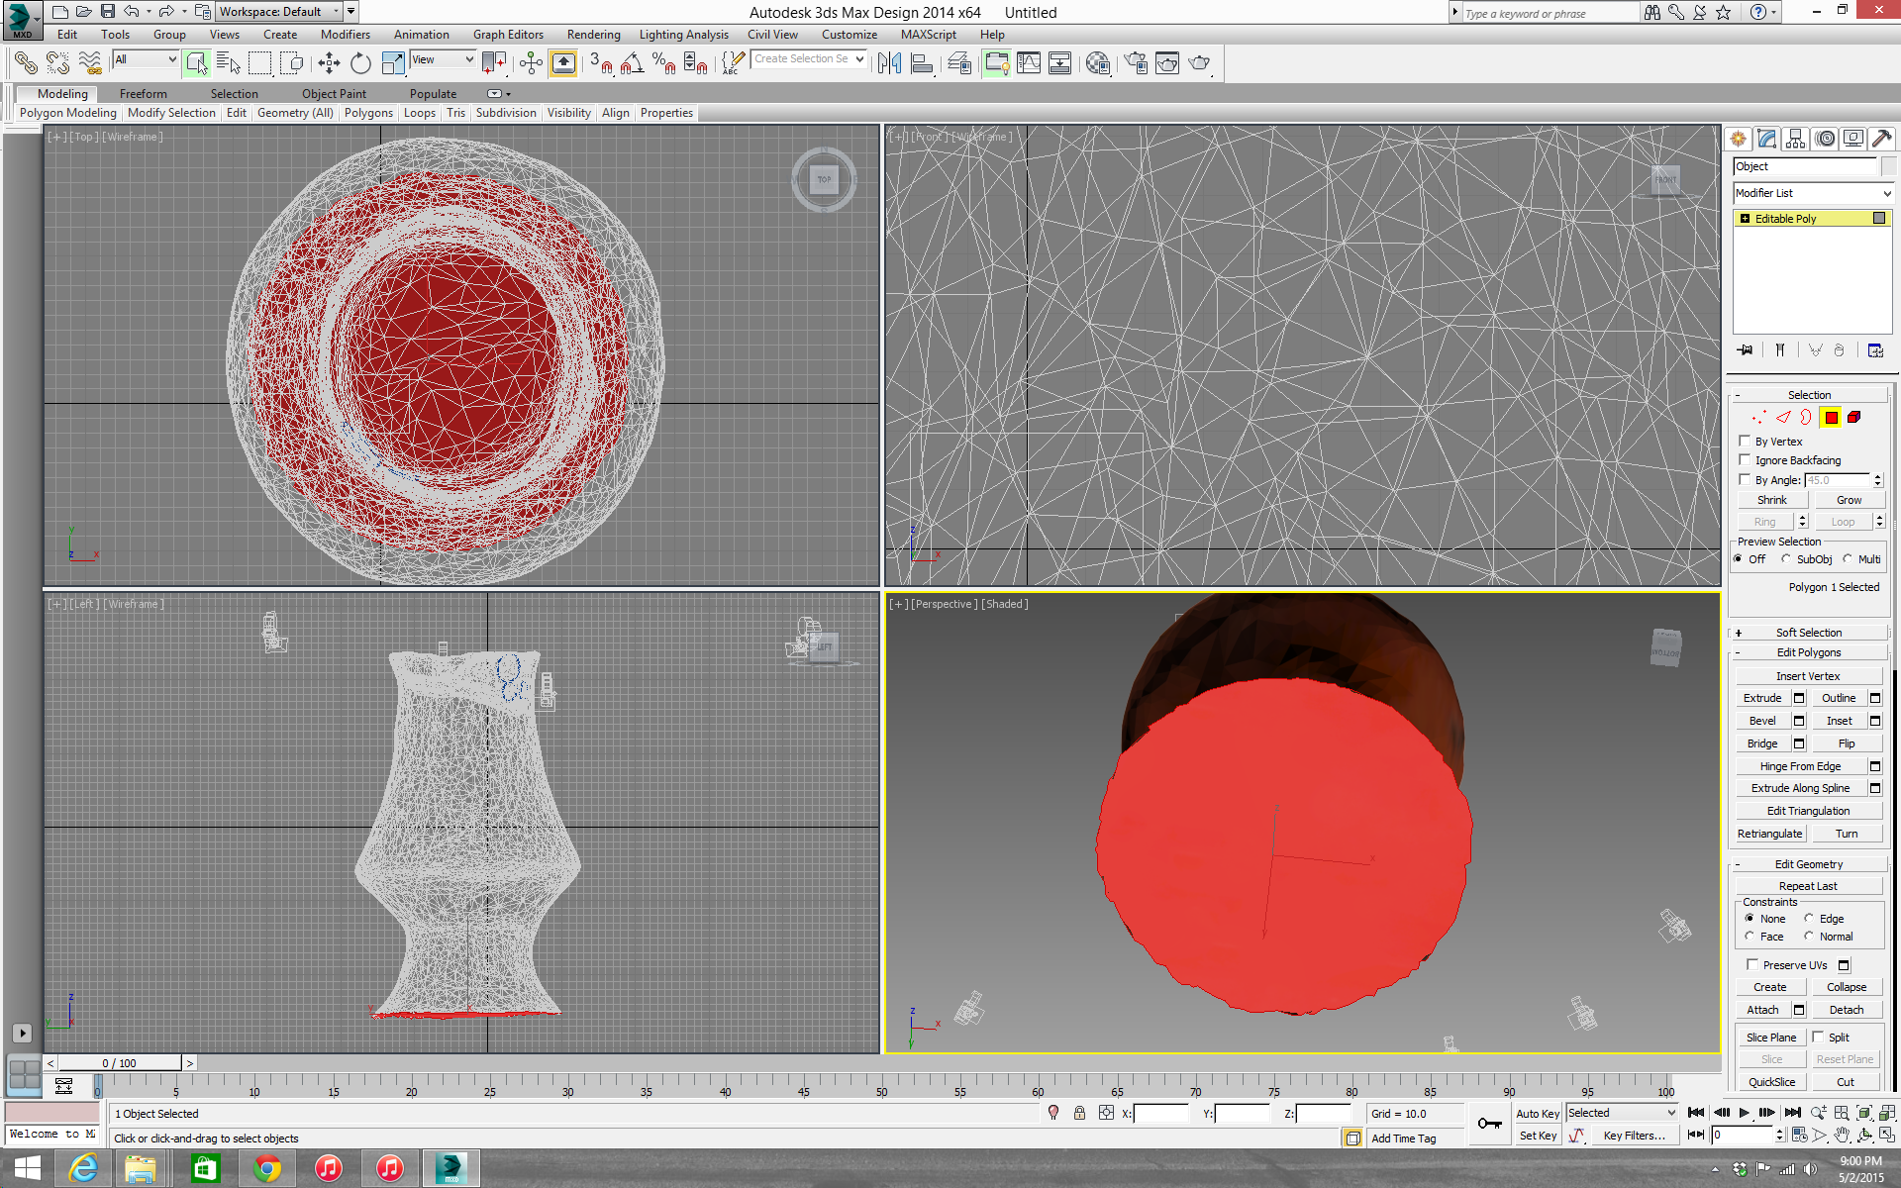Select the Move tool in toolbar
Image resolution: width=1901 pixels, height=1188 pixels.
click(x=329, y=63)
